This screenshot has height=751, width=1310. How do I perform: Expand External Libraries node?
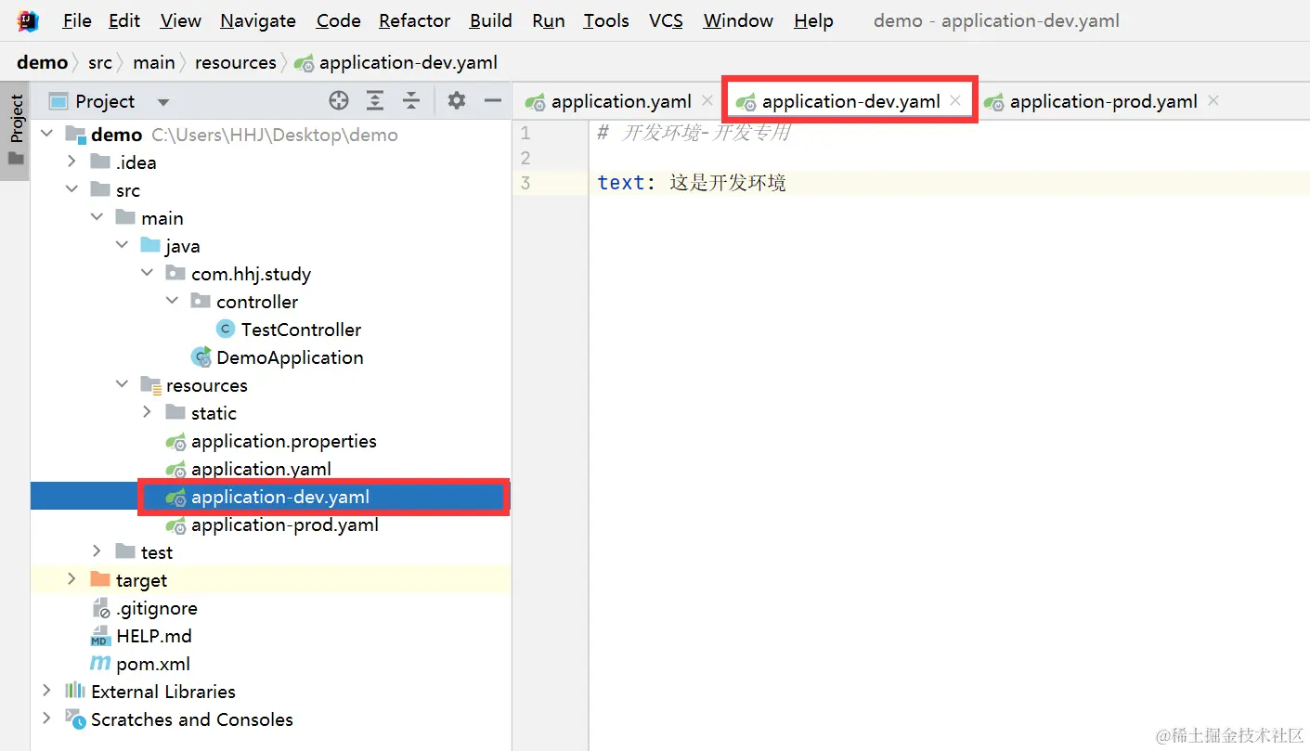46,691
